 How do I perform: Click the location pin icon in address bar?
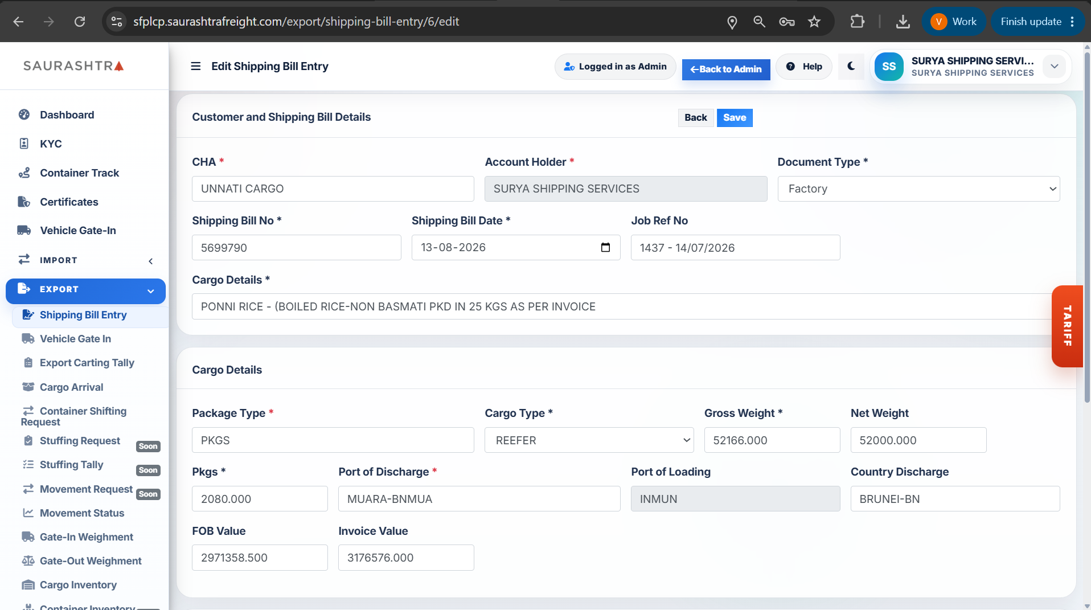tap(732, 22)
